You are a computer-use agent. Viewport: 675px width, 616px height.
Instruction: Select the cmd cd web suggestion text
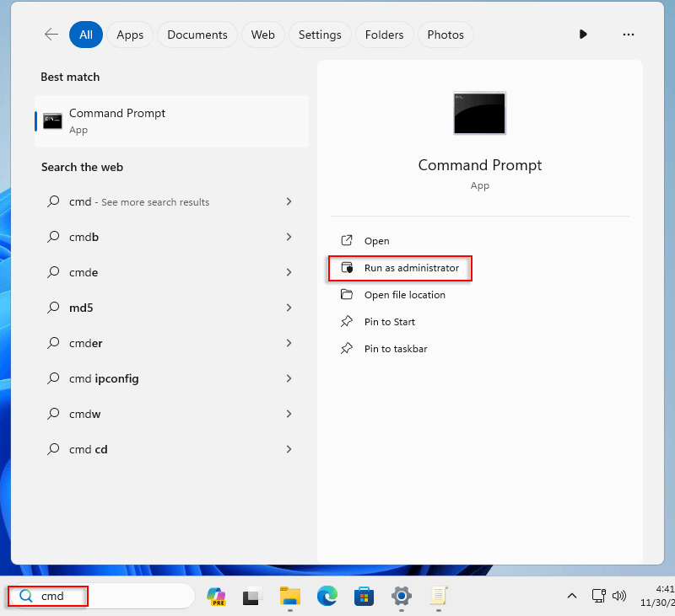(89, 450)
